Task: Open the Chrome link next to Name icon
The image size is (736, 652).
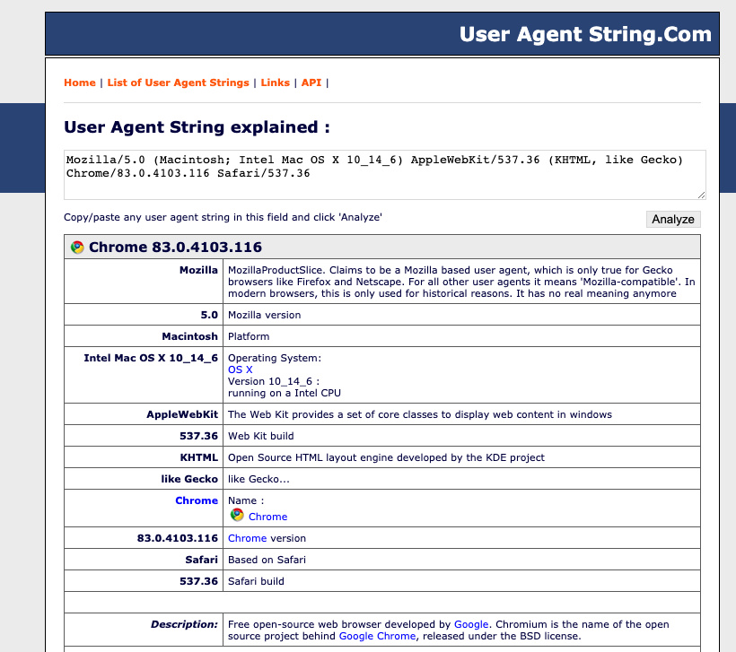Action: (268, 517)
